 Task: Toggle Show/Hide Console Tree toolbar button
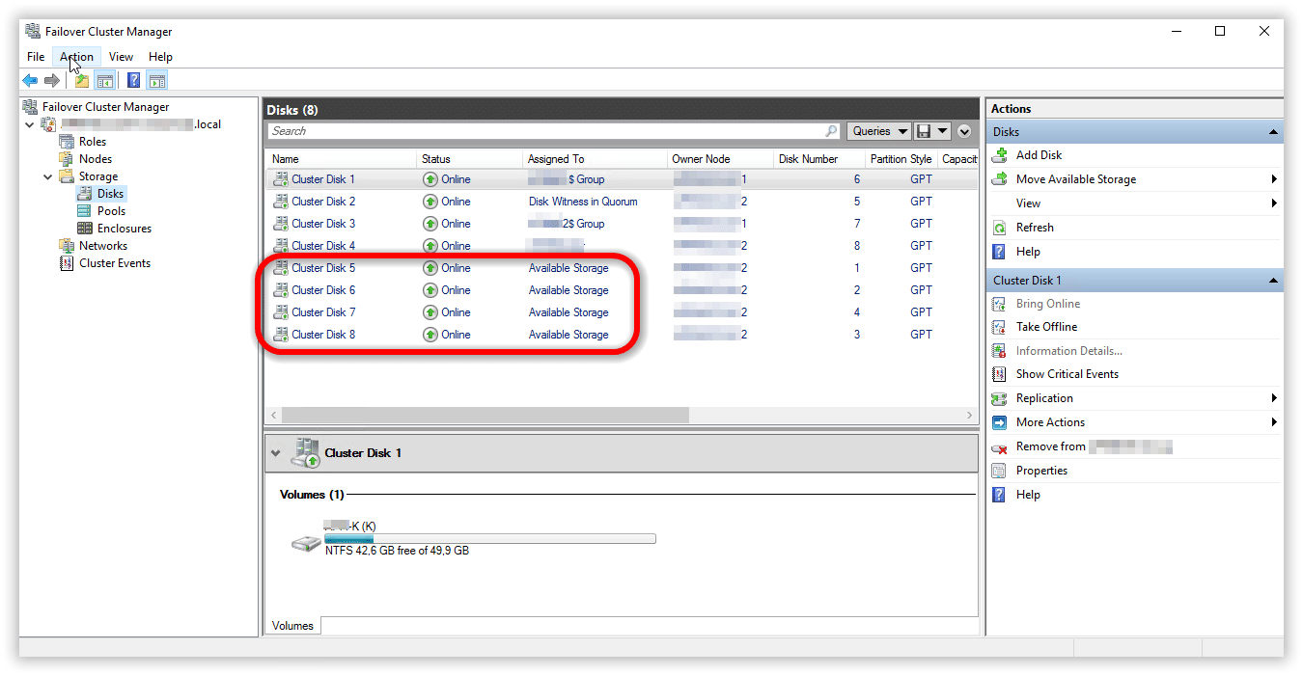[105, 81]
